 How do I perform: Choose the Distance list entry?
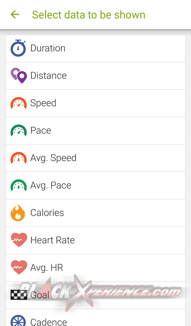click(48, 76)
